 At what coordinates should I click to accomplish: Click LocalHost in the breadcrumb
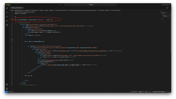click(x=27, y=10)
